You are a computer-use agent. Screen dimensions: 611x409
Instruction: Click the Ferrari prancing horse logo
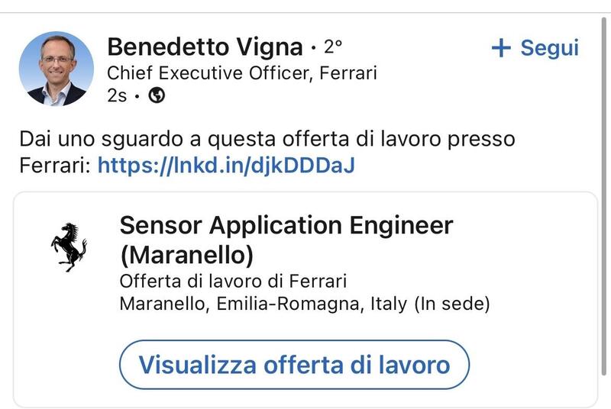[69, 247]
